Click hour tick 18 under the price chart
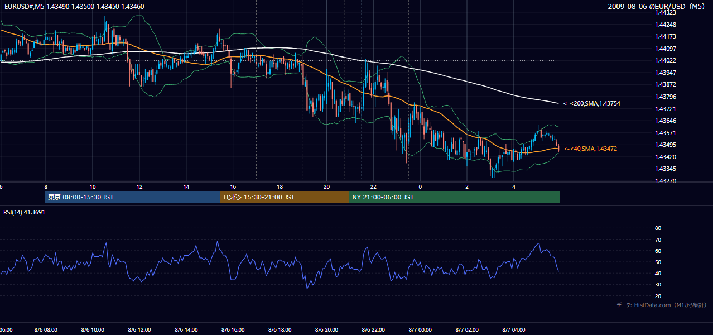This screenshot has width=713, height=335. click(280, 186)
